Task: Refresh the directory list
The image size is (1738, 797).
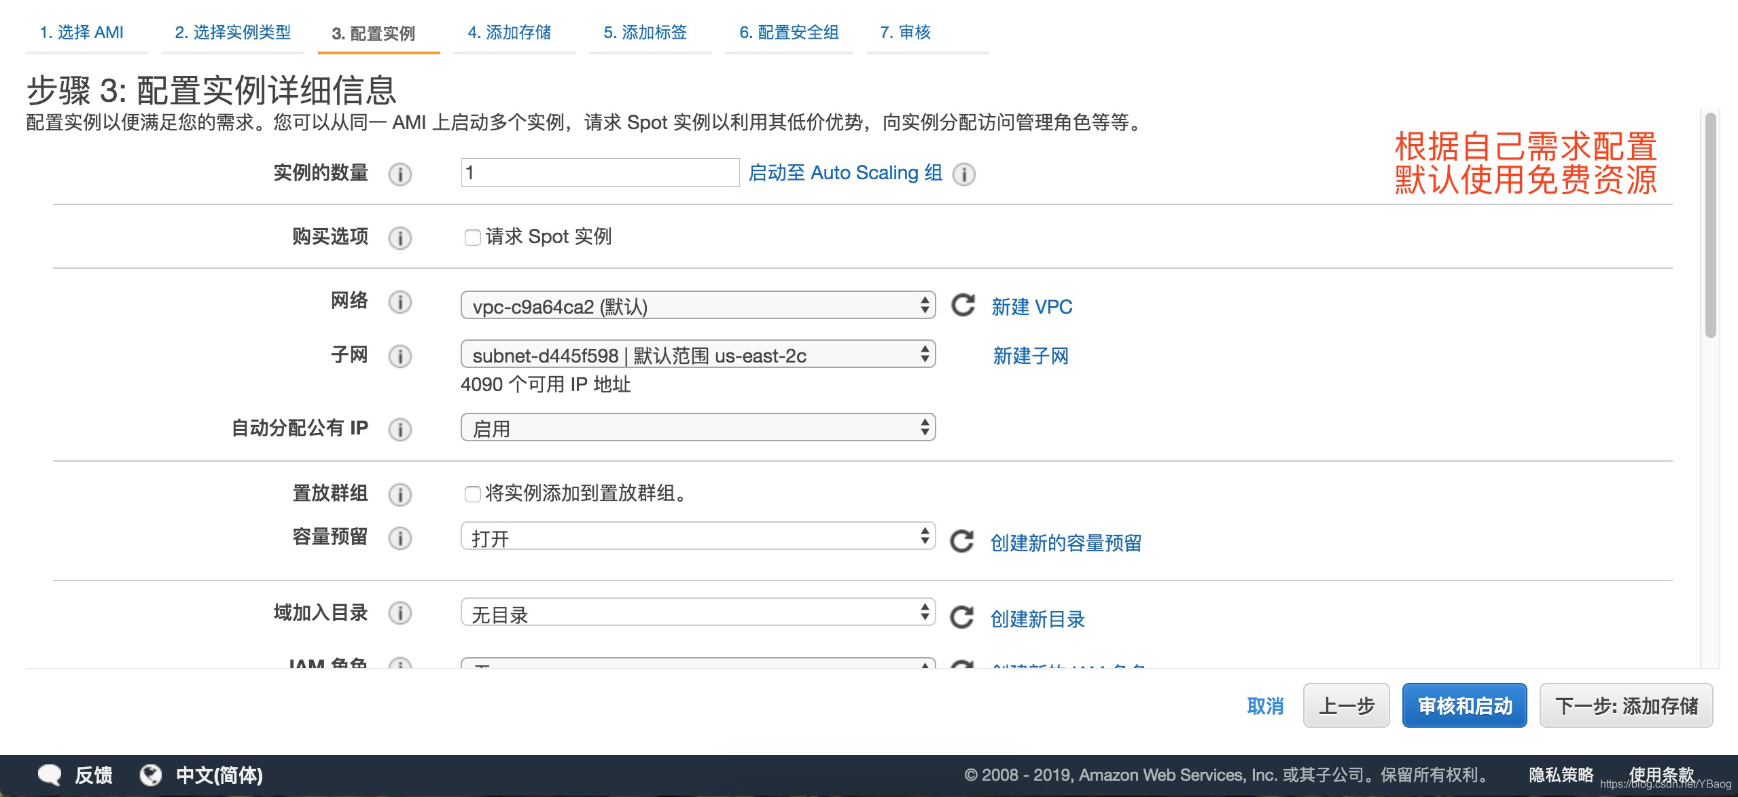Action: 961,617
